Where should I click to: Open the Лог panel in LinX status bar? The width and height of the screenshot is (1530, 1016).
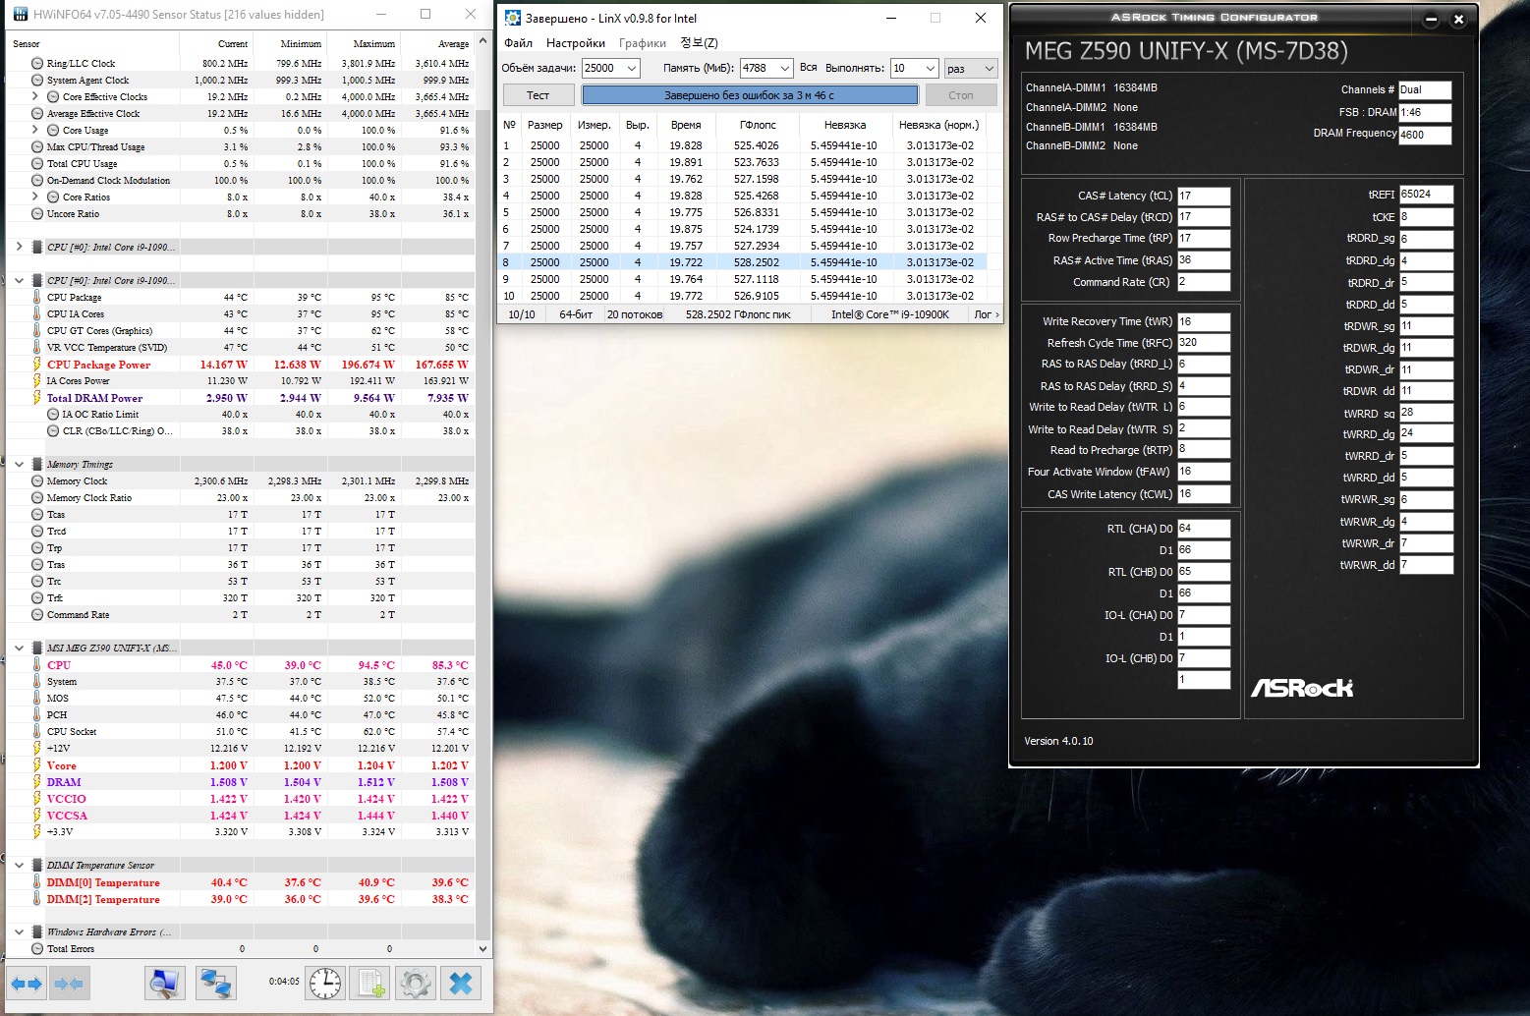(987, 314)
